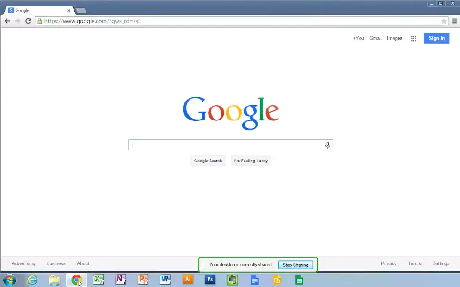460x287 pixels.
Task: Open the About footer link
Action: click(x=83, y=263)
